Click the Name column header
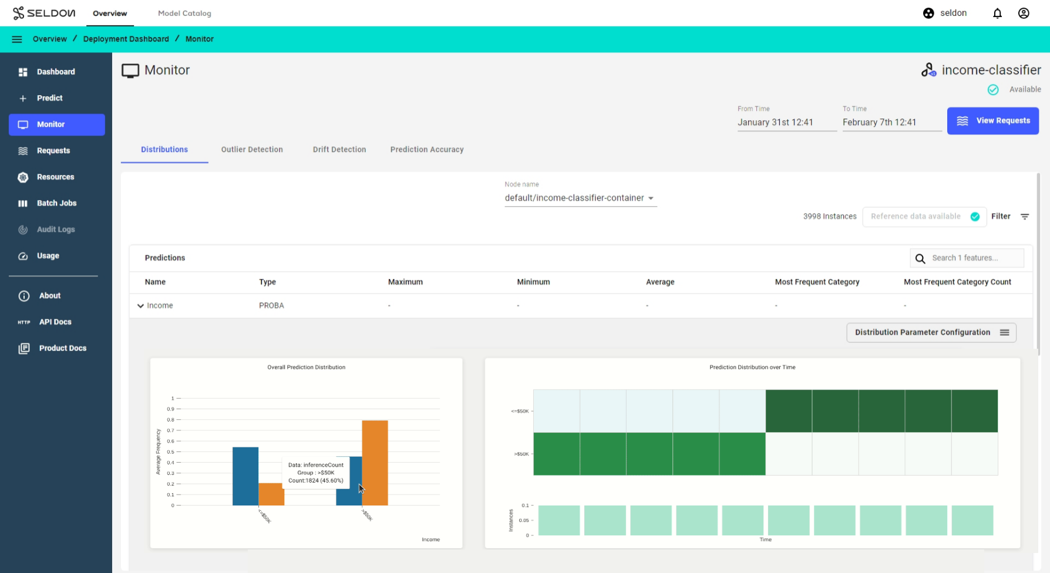1050x573 pixels. coord(155,282)
